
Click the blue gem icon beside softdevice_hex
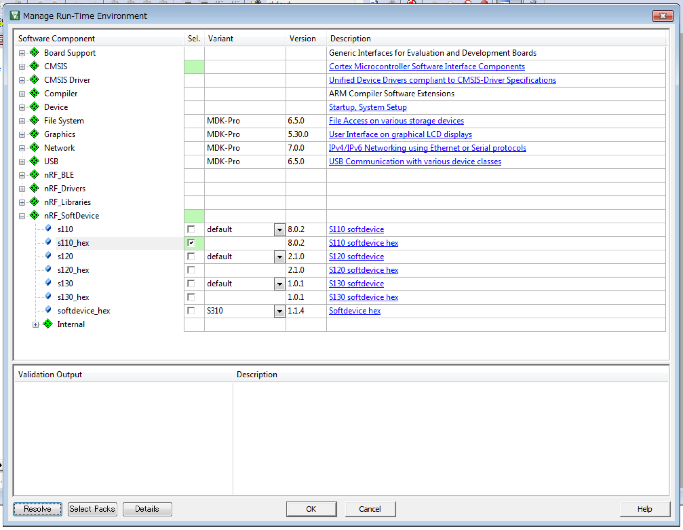coord(48,310)
